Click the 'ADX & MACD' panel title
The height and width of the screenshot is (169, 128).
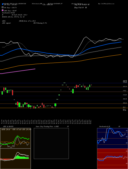pyautogui.click(x=8, y=126)
